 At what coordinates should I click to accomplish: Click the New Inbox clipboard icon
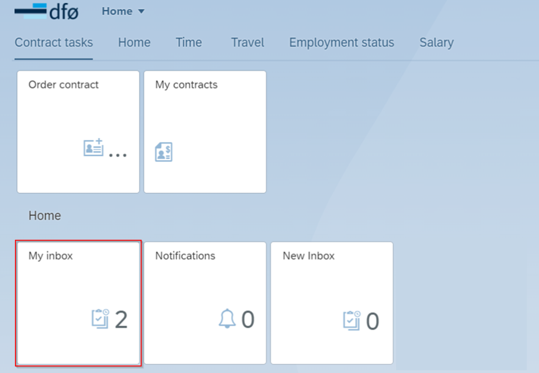tap(352, 321)
